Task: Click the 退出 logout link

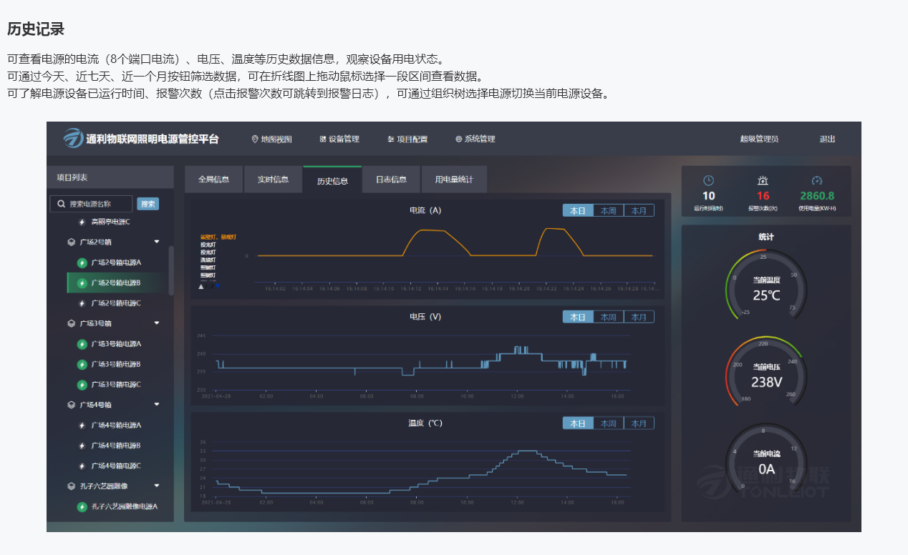Action: [x=827, y=139]
